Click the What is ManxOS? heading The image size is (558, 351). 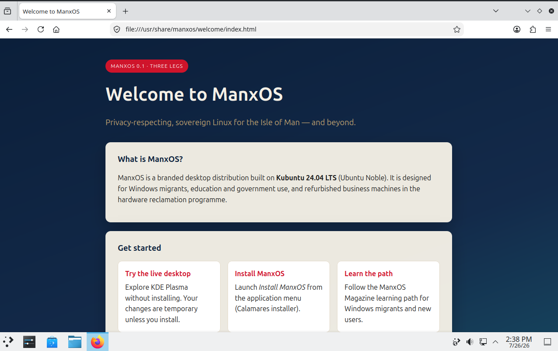tap(150, 159)
